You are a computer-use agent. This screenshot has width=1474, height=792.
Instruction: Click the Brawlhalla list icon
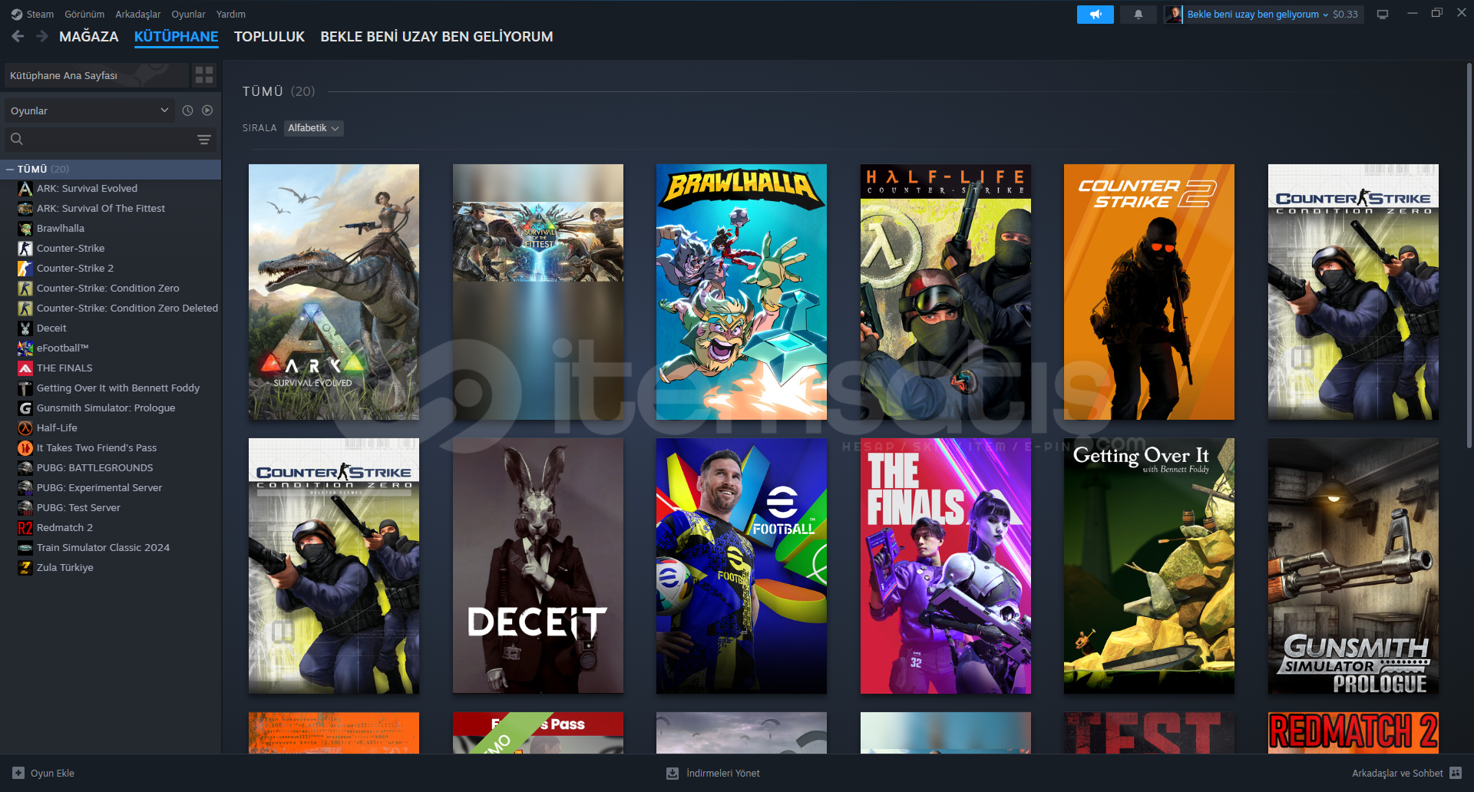click(x=25, y=229)
